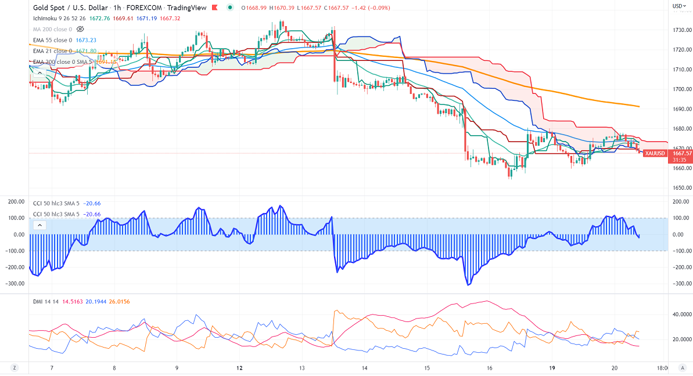Image resolution: width=693 pixels, height=376 pixels.
Task: Open the timezone icon at bottom left
Action: [14, 368]
